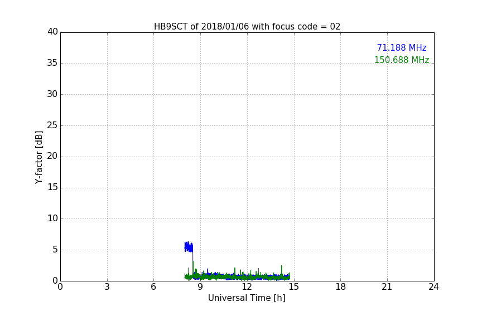The width and height of the screenshot is (482, 321).
Task: Click the y-axis tick label '35'
Action: click(52, 63)
